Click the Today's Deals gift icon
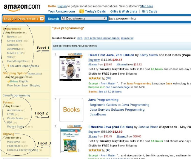 81,11
